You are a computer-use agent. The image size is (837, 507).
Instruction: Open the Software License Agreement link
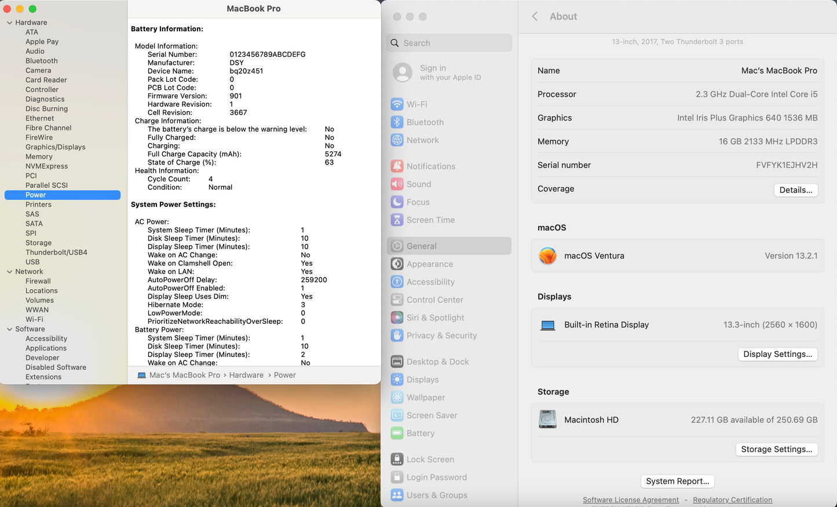pyautogui.click(x=630, y=499)
